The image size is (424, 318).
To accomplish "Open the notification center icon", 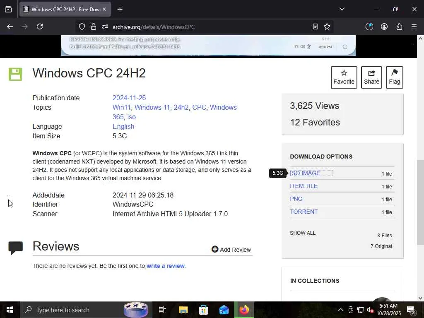I will tap(411, 310).
